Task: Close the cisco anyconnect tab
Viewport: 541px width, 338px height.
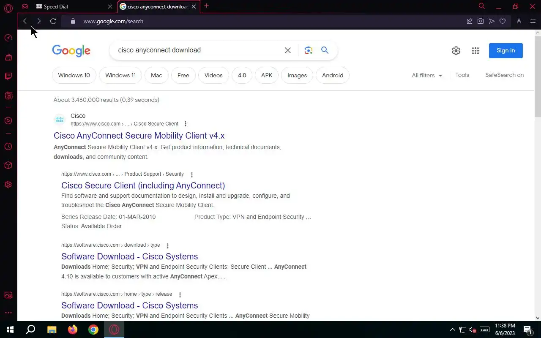Action: 194,6
